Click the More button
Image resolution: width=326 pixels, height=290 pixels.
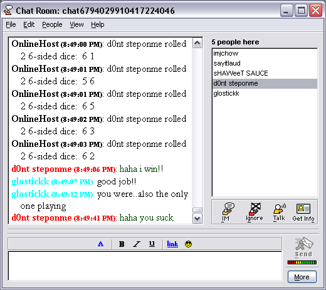click(x=302, y=277)
